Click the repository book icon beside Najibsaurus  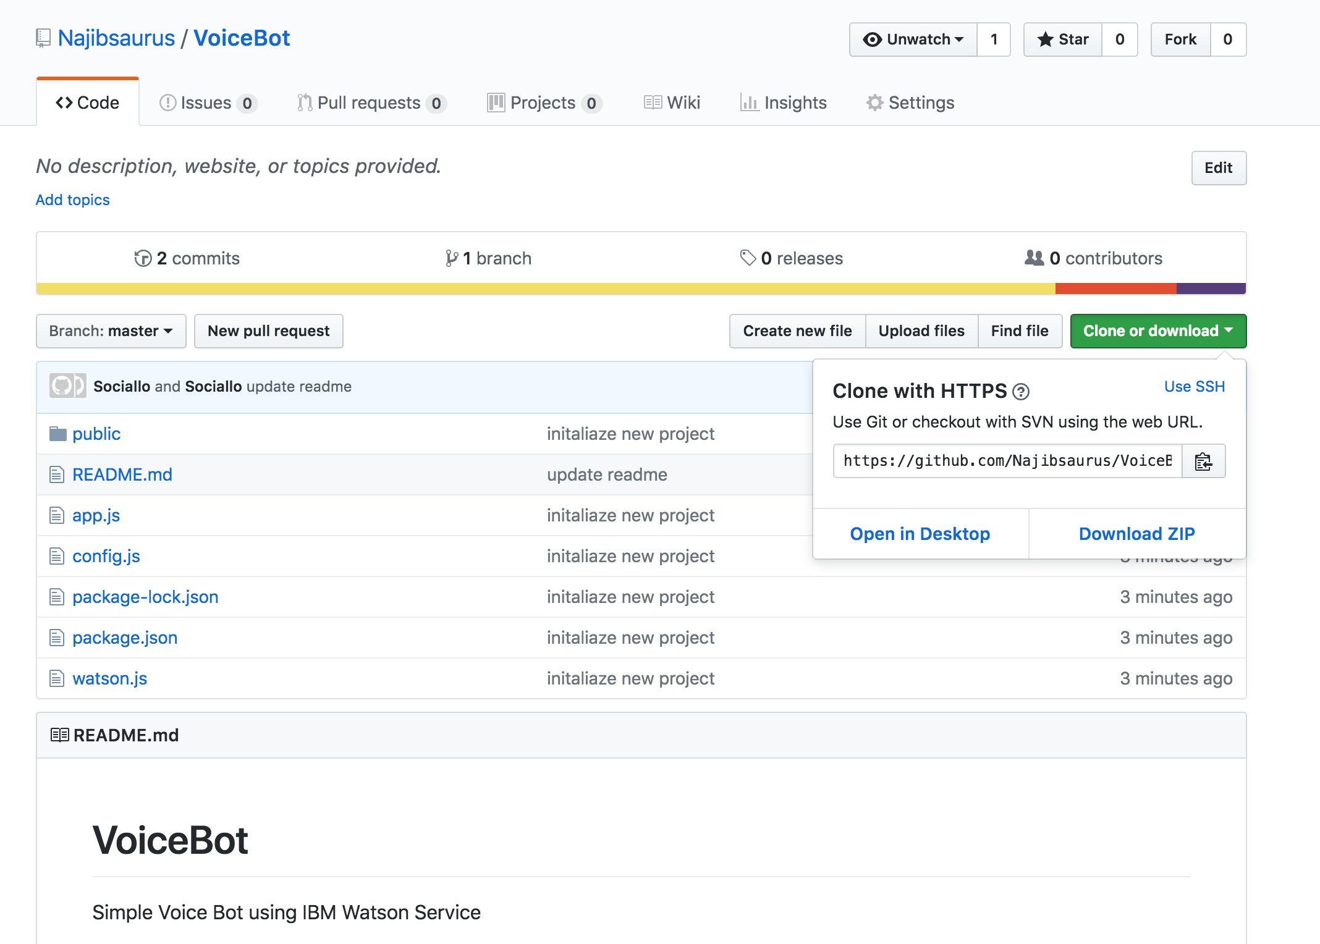point(43,38)
